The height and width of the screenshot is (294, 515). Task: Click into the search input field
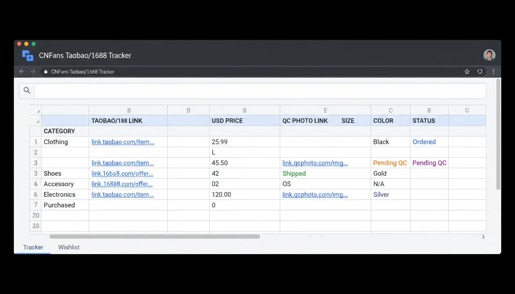[260, 91]
